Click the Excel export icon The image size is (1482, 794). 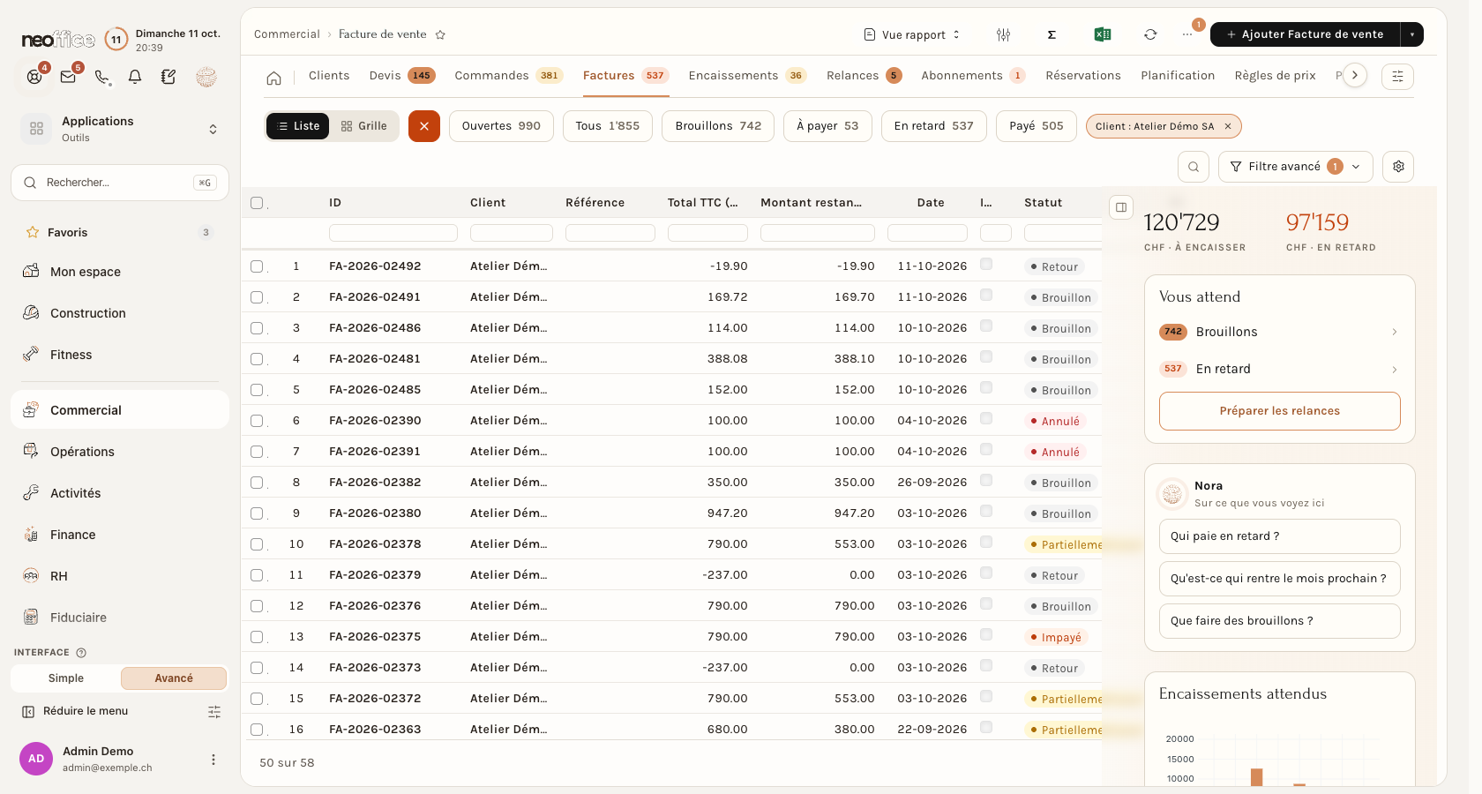click(x=1102, y=34)
